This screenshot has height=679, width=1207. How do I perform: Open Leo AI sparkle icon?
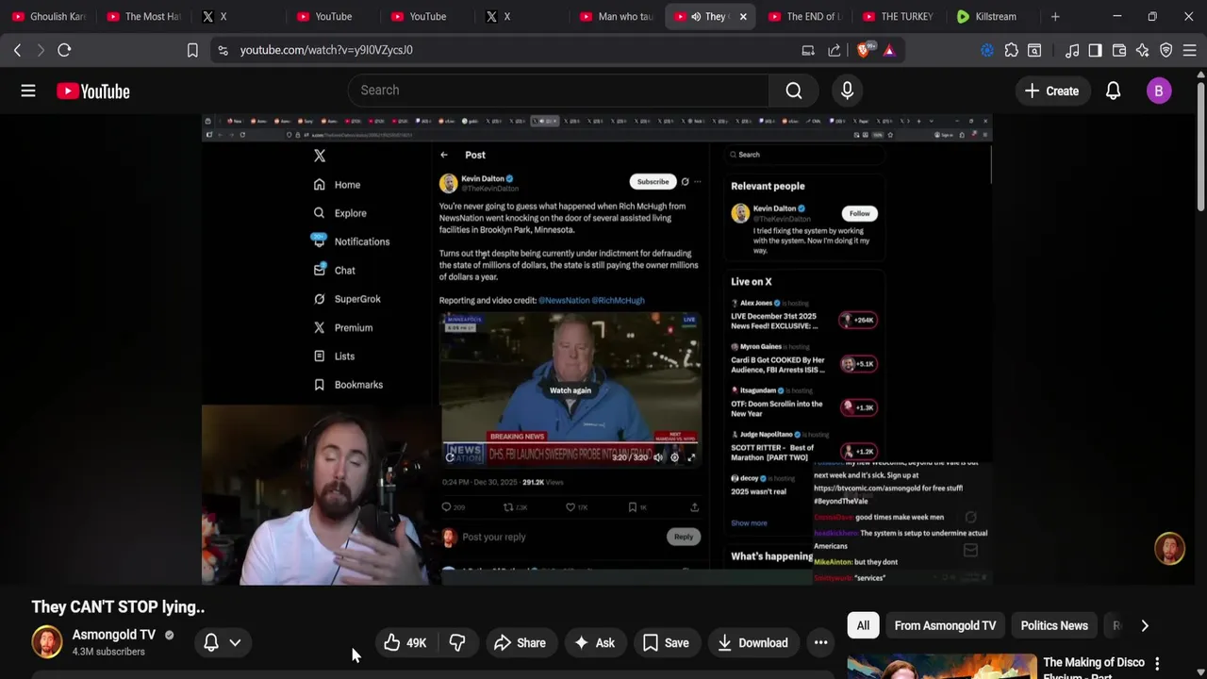[1142, 50]
